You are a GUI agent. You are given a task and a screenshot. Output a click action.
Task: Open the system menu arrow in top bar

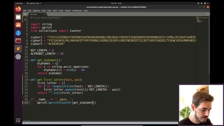(x=208, y=3)
